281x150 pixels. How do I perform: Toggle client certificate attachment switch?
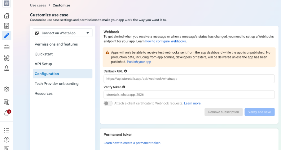tap(108, 104)
